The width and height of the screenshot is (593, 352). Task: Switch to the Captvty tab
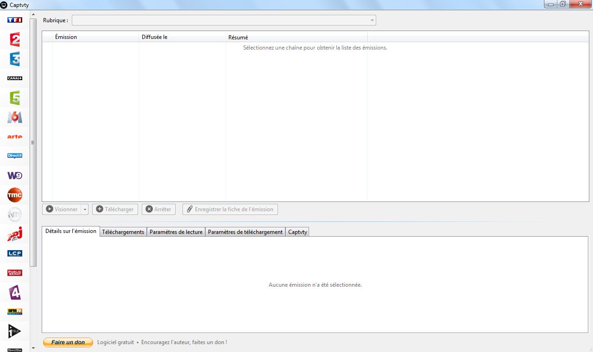(x=297, y=232)
